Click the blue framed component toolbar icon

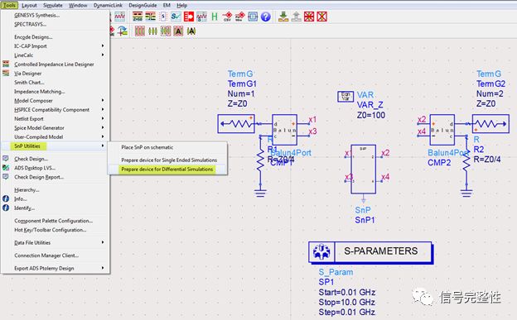tap(253, 17)
